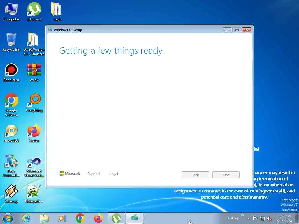The width and height of the screenshot is (299, 224).
Task: Select the Google Chrome desktop shortcut
Action: 11,105
